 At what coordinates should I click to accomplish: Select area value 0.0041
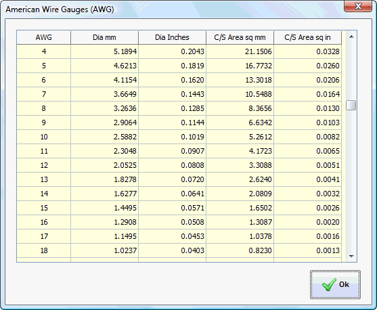pos(307,179)
